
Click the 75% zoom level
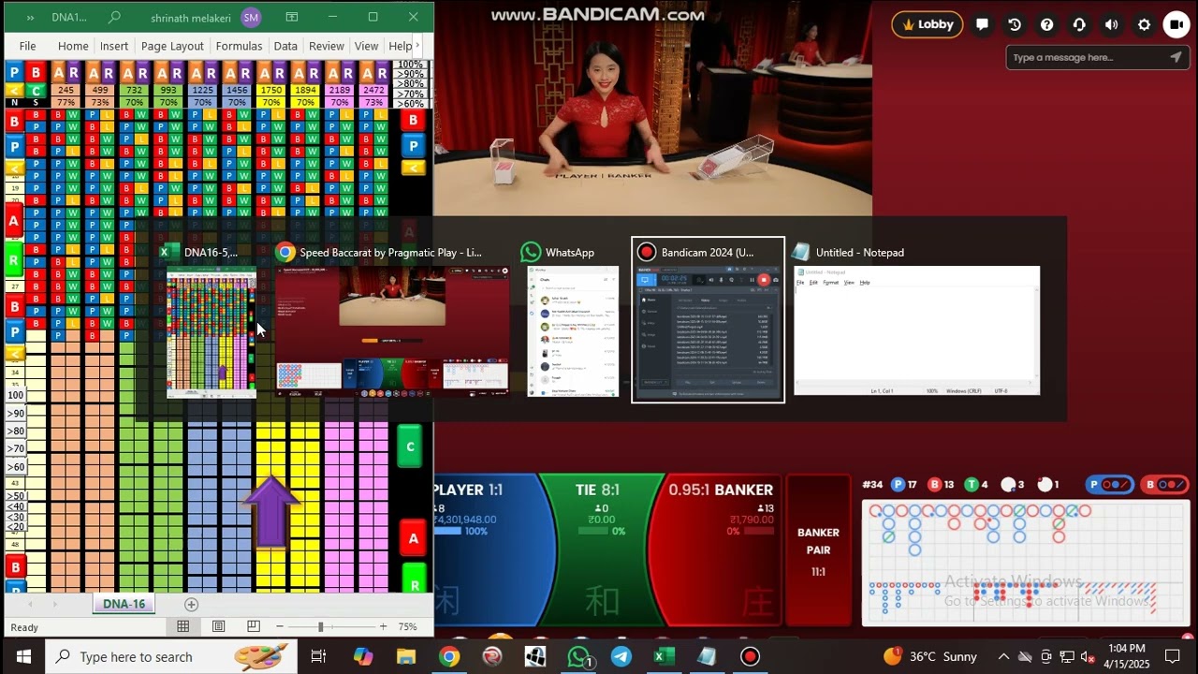coord(408,626)
